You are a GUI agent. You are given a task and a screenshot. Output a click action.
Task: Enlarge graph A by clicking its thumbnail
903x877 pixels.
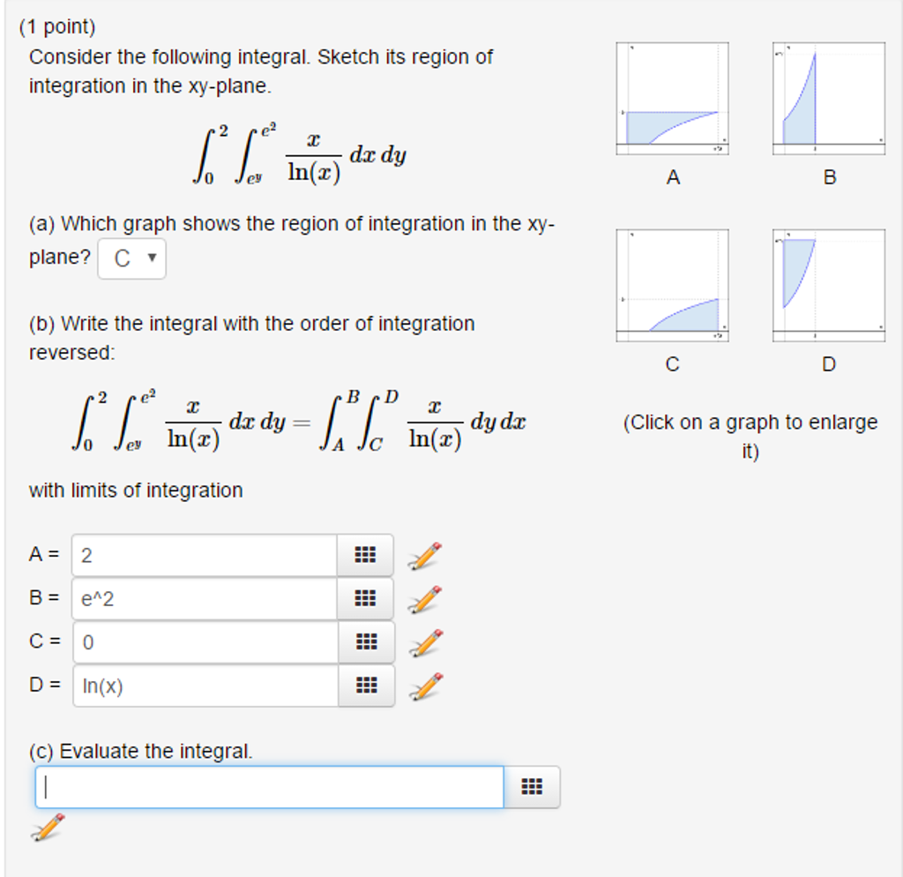pyautogui.click(x=672, y=97)
